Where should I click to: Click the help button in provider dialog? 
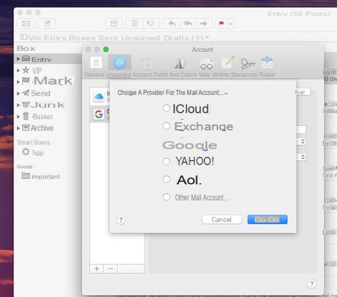tap(121, 220)
